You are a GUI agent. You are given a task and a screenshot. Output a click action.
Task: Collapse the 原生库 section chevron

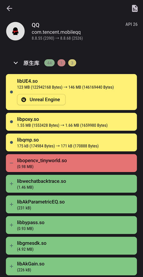(16, 63)
